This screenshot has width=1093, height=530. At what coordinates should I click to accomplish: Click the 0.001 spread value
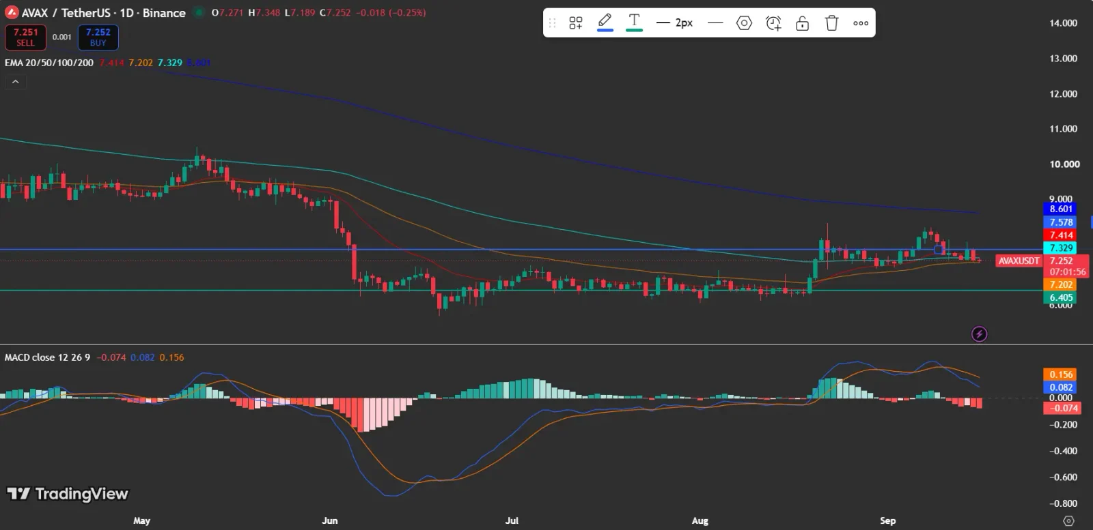click(x=61, y=38)
